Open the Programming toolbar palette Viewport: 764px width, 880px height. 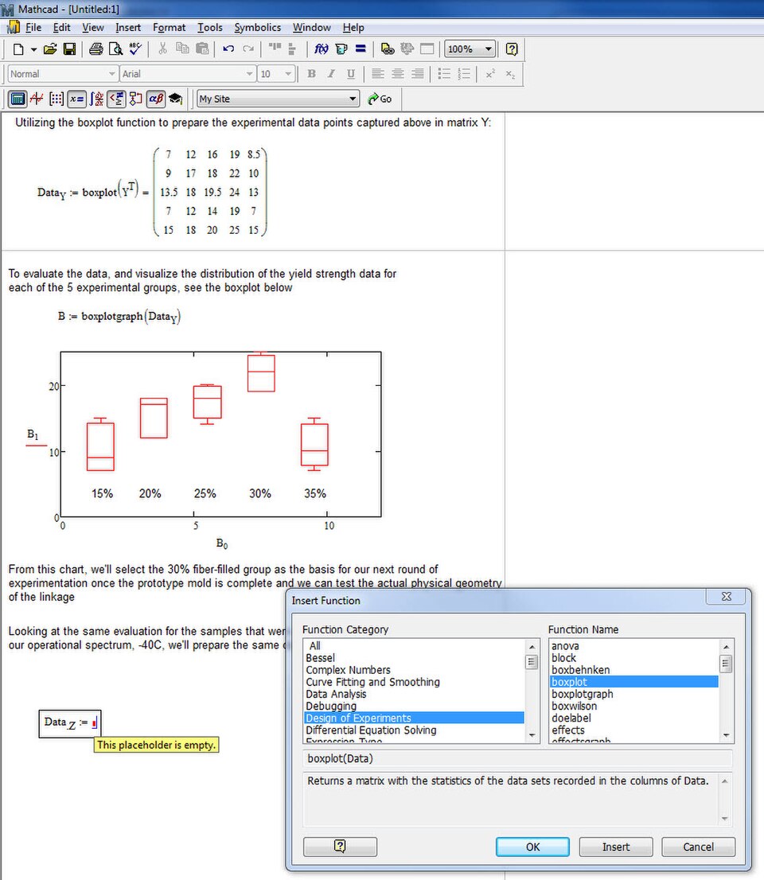(135, 99)
